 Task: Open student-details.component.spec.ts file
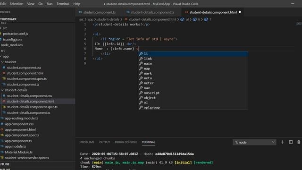click(32, 107)
